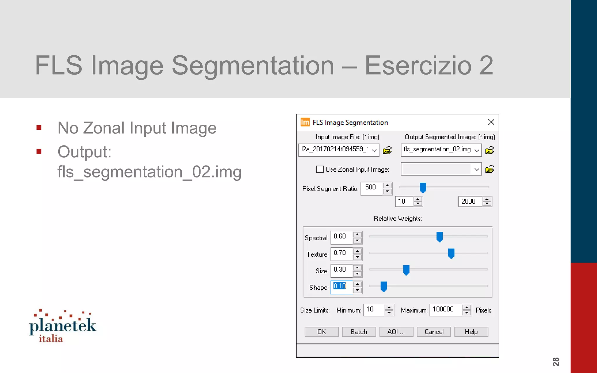Open Output Segmented Image dropdown list
This screenshot has height=373, width=597.
(477, 150)
